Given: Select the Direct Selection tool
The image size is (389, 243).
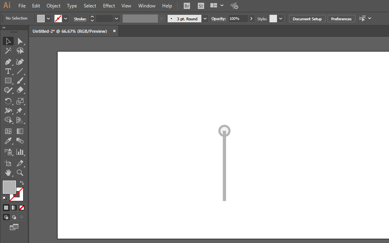Looking at the screenshot, I should tap(20, 41).
